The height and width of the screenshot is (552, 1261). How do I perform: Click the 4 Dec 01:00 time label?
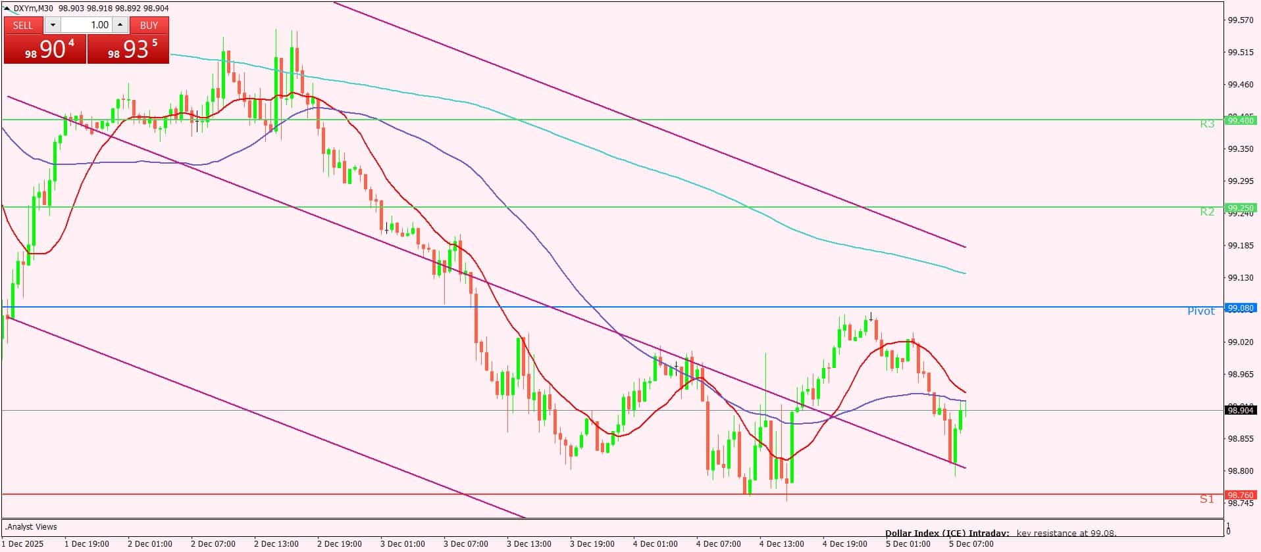click(655, 543)
